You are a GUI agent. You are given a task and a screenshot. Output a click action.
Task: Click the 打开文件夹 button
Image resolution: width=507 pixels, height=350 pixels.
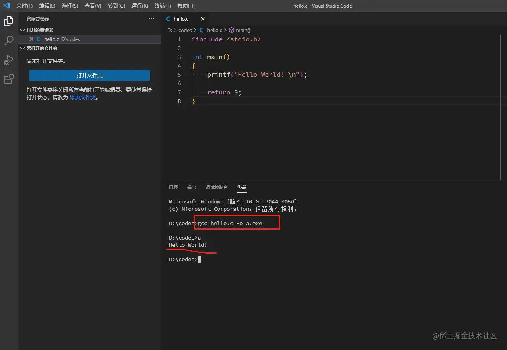pyautogui.click(x=90, y=75)
